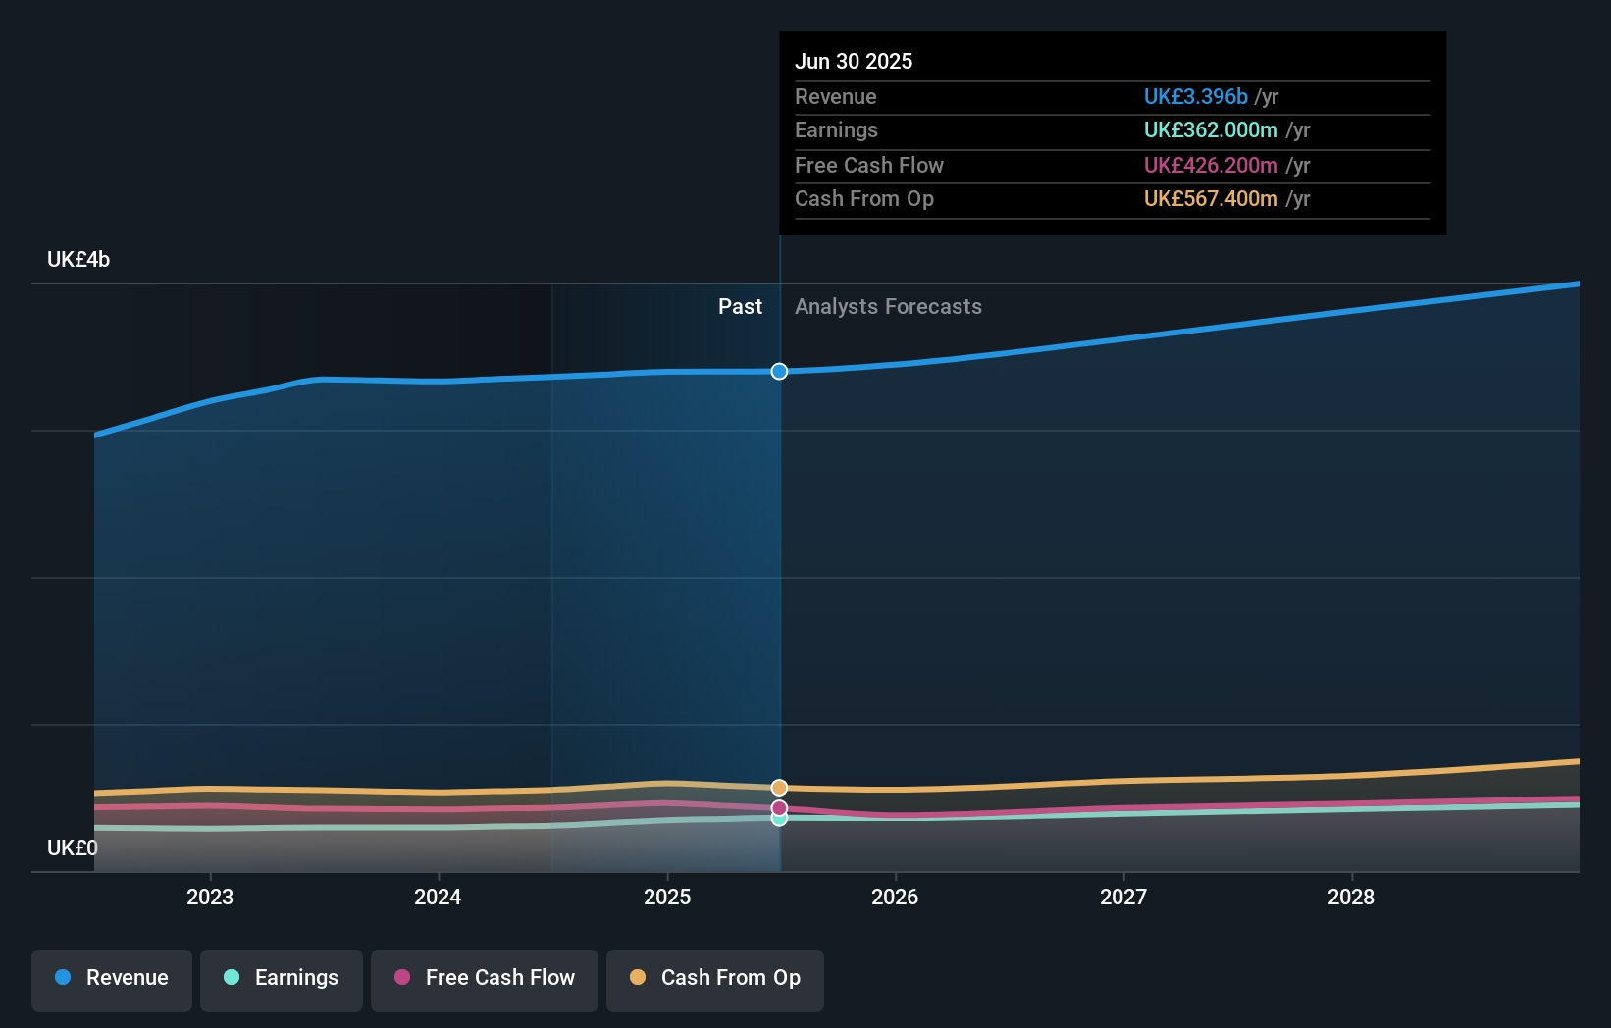1611x1028 pixels.
Task: Click the orange Cash From Op marker
Action: pos(779,788)
